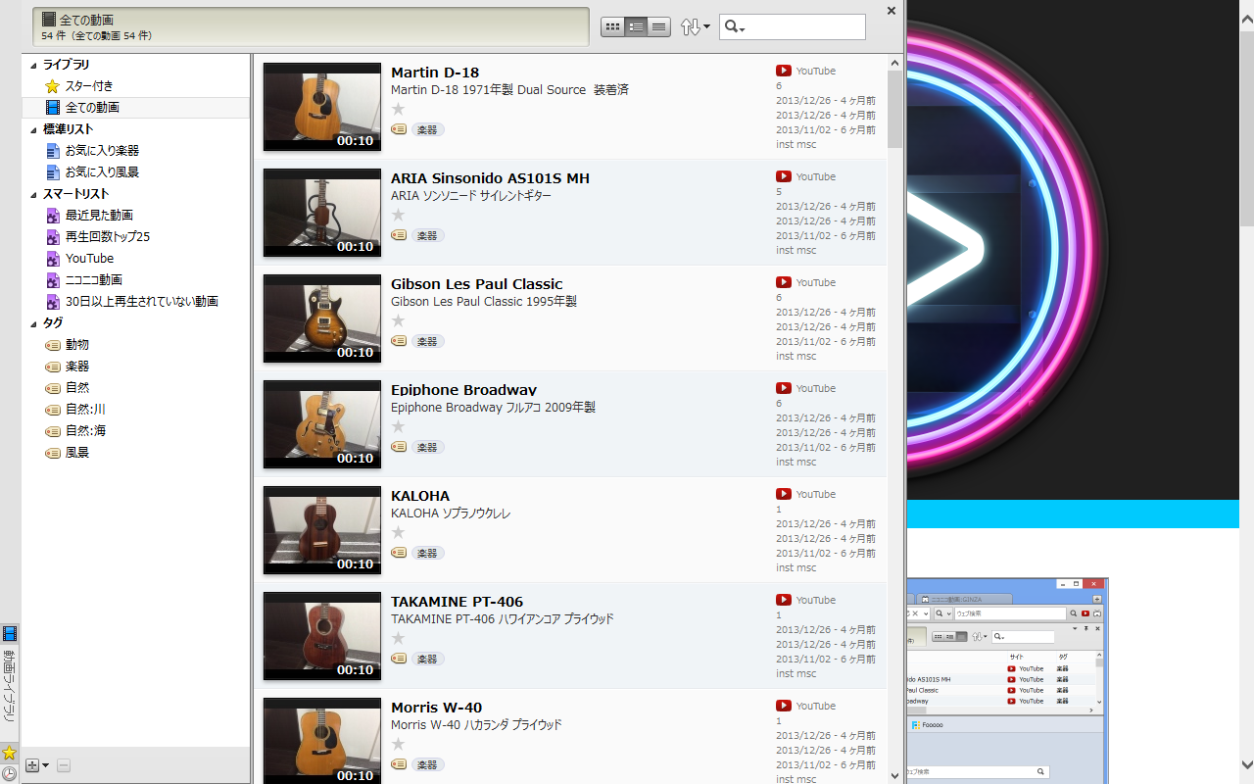Screen dimensions: 1254x784
Task: Select the film icon of the 動画ライブラリ tab
Action: [x=9, y=634]
